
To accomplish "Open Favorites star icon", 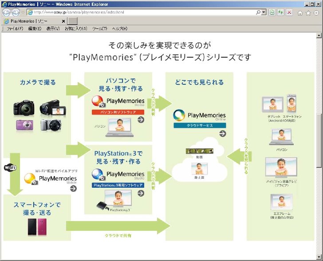I will [x=308, y=13].
